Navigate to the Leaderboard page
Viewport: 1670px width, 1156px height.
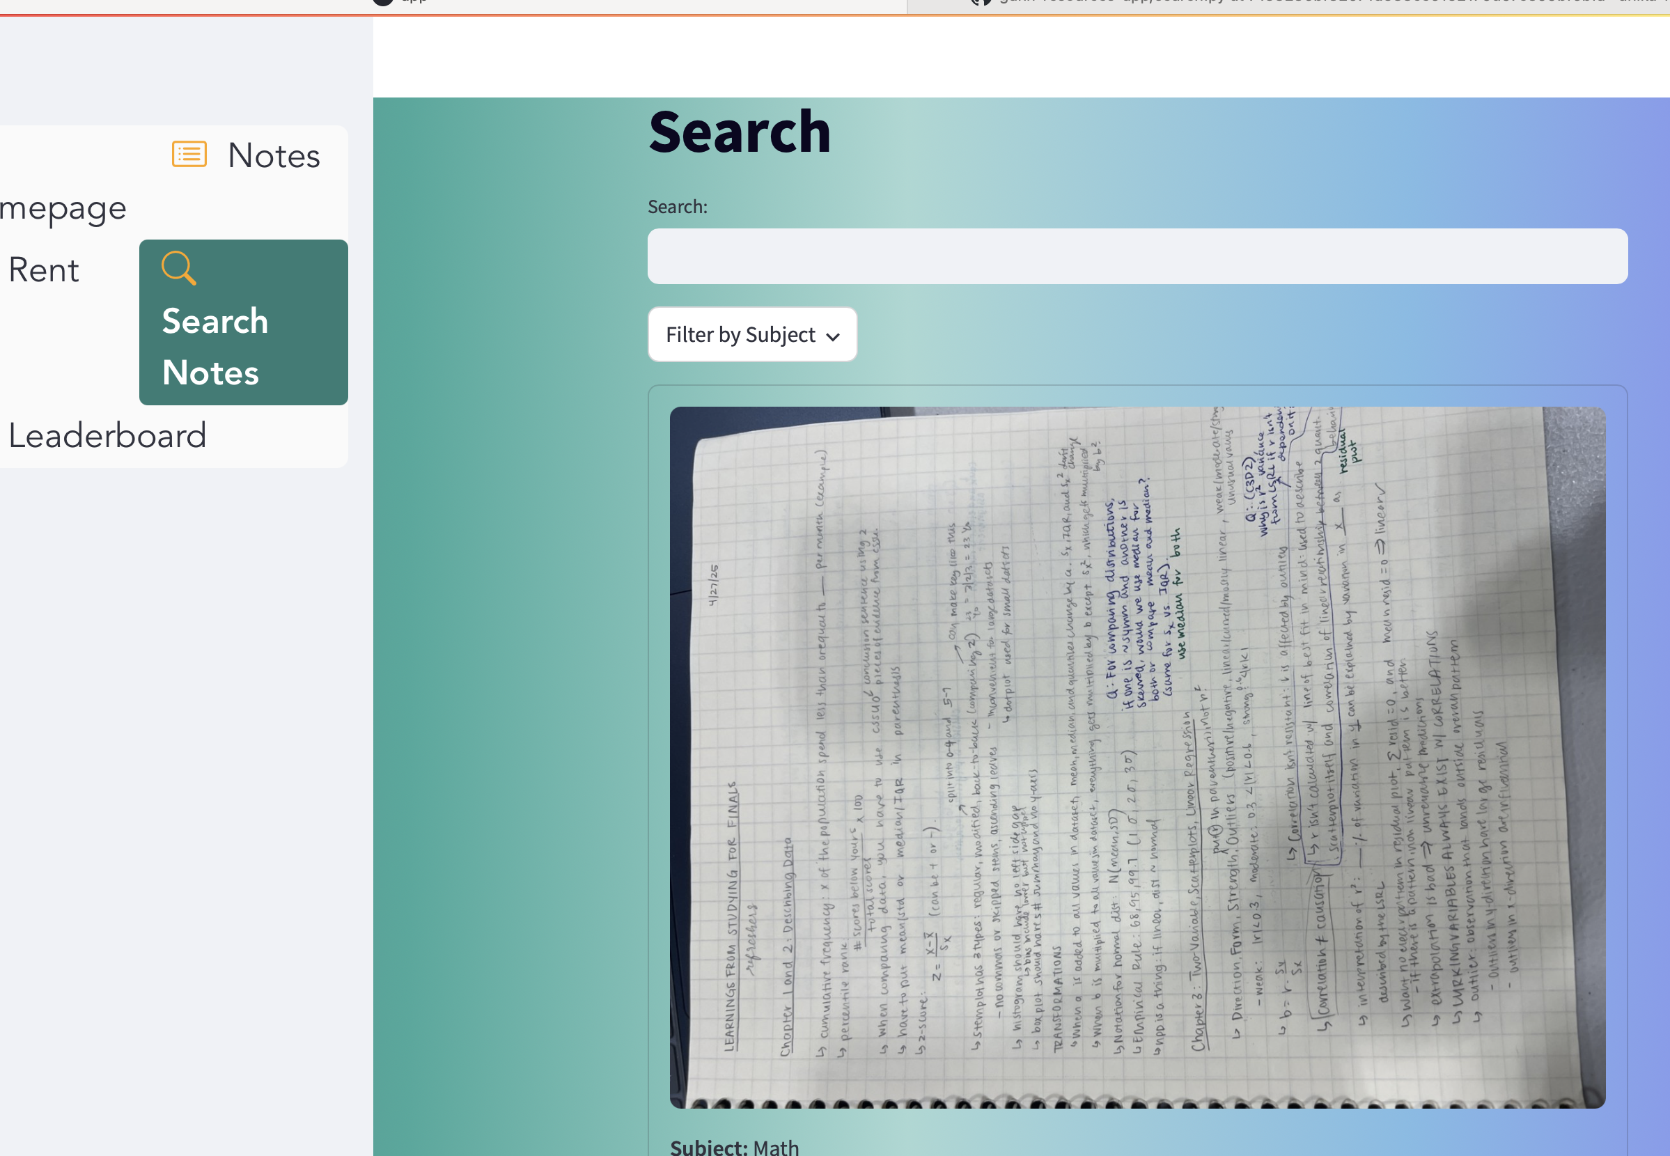[107, 435]
